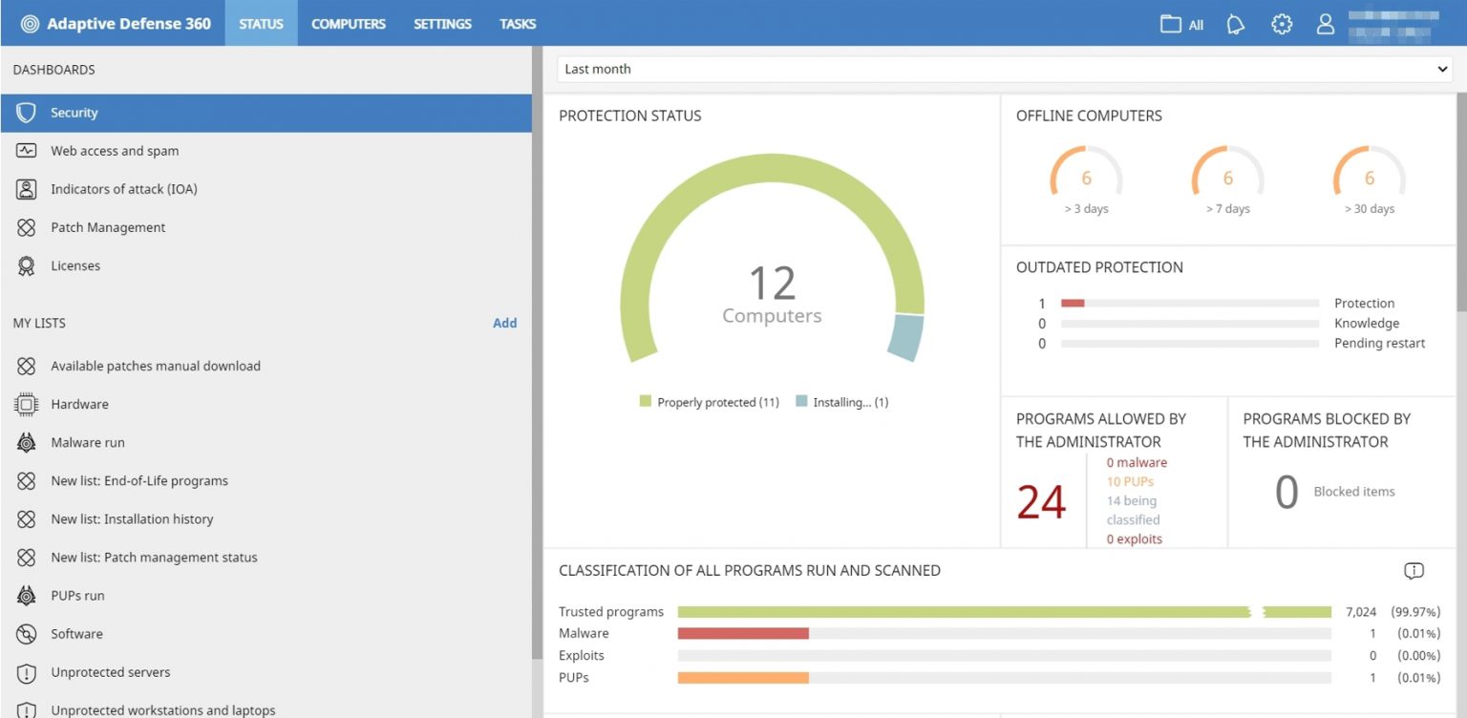The image size is (1467, 718).
Task: Click the Add link next to MY LISTS
Action: tap(505, 323)
